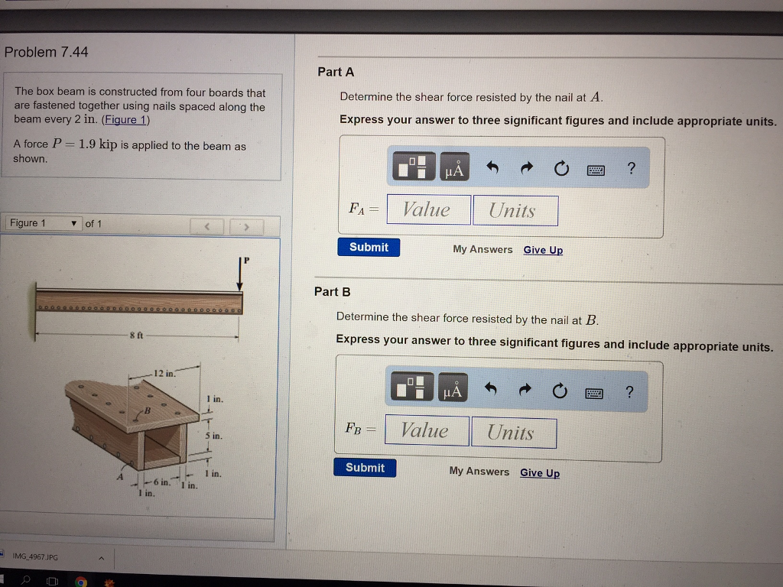Image resolution: width=783 pixels, height=587 pixels.
Task: Open the help (?) icon in Part B
Action: [x=629, y=391]
